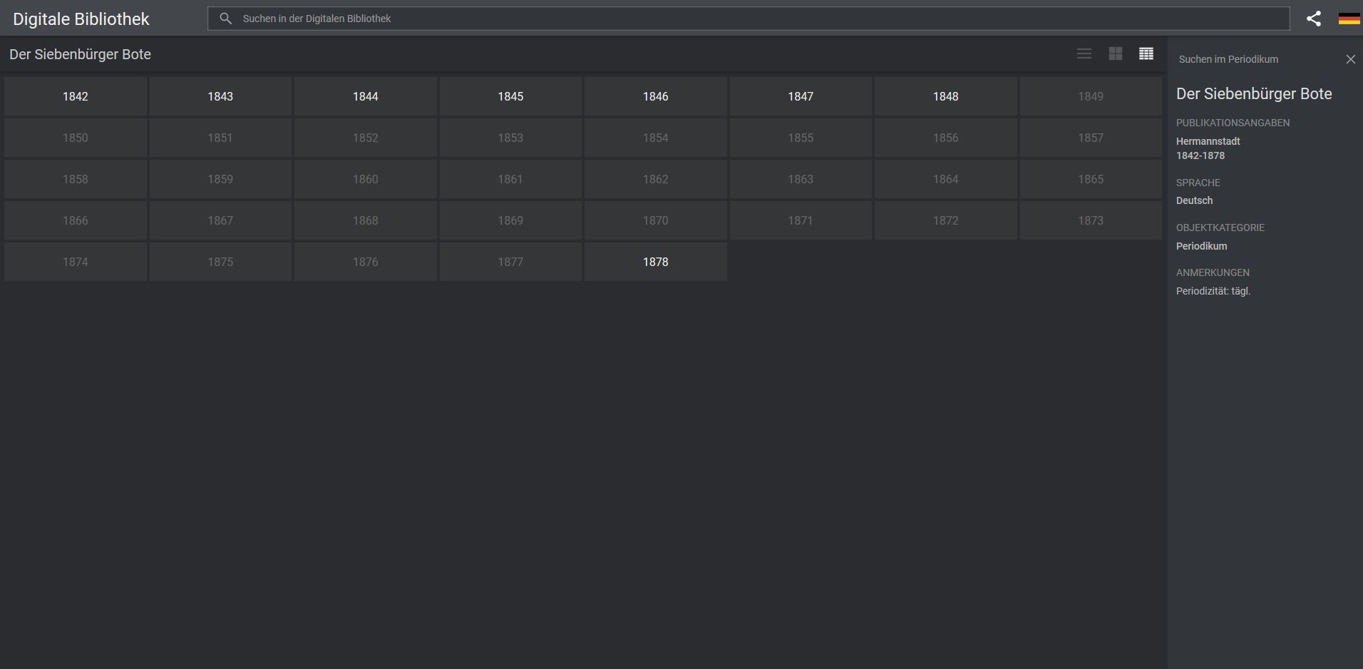Open the year 1842 volume
The width and height of the screenshot is (1363, 669).
click(x=76, y=96)
